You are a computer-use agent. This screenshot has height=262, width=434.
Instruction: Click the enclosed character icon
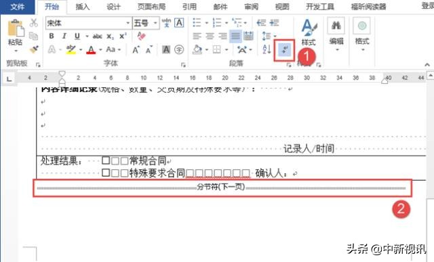(179, 49)
